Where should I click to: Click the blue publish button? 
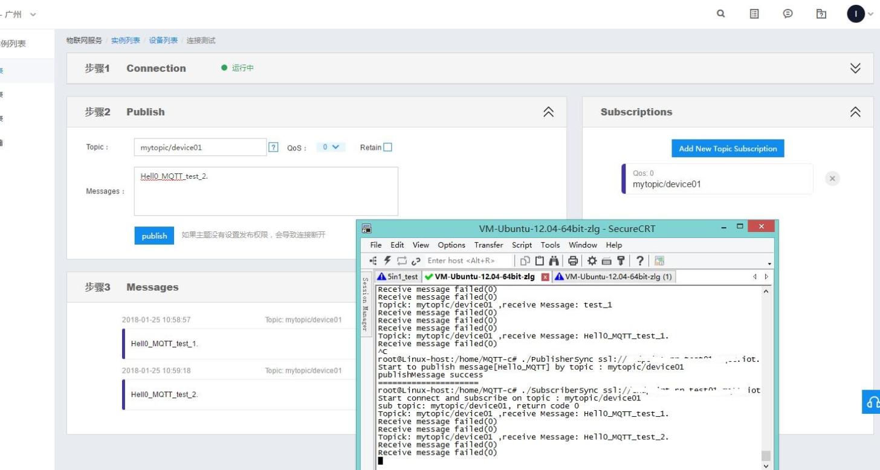click(x=154, y=236)
